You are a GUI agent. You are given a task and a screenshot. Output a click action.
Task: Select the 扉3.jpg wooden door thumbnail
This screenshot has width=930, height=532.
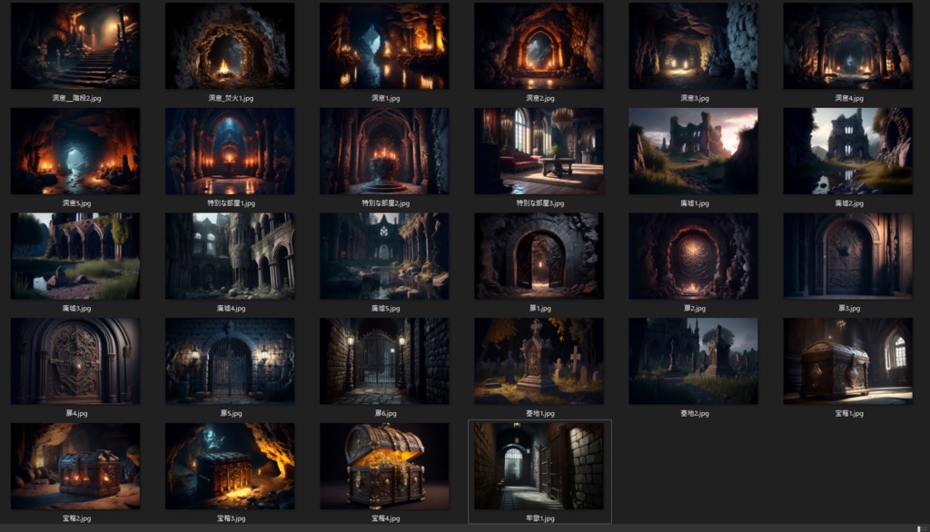tap(848, 256)
